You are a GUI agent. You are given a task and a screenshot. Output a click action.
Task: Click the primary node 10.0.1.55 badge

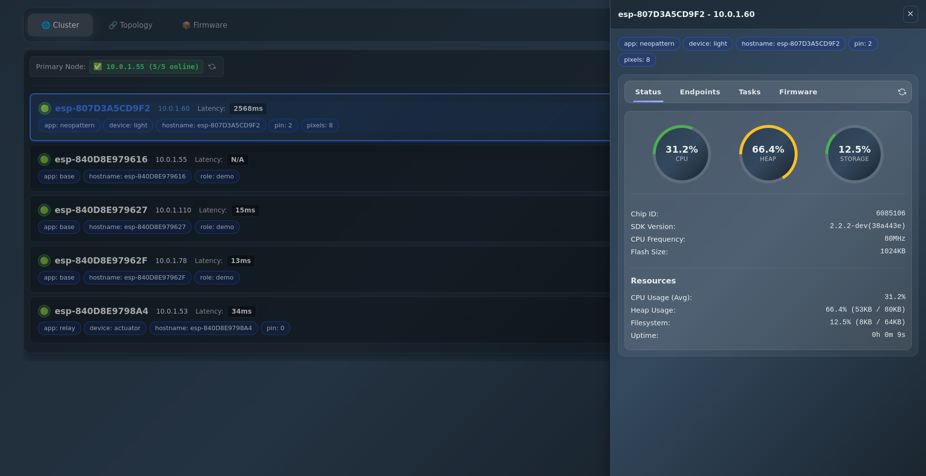click(146, 67)
